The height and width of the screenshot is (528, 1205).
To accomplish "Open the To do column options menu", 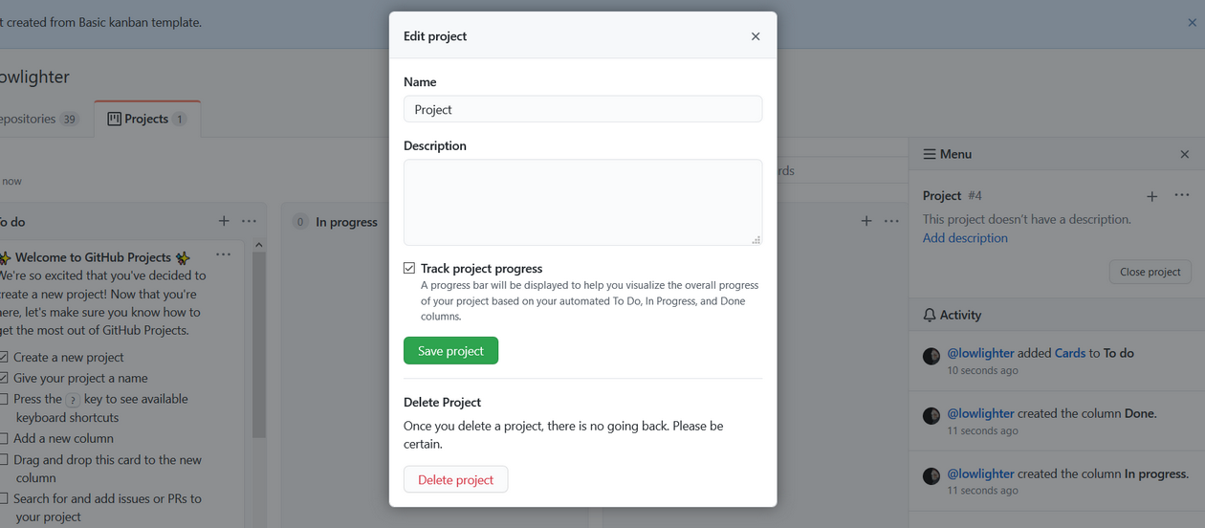I will 249,221.
